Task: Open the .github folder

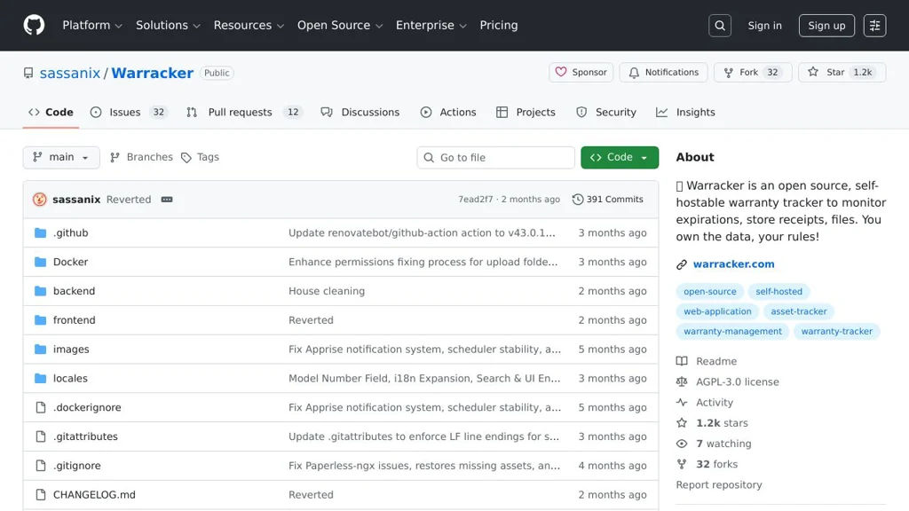Action: (70, 232)
